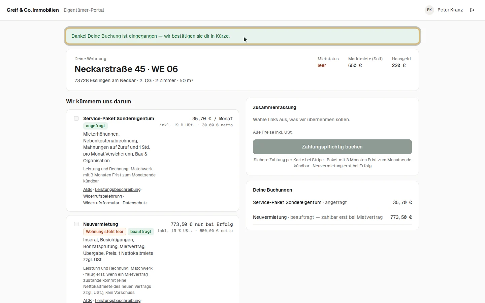Click Greif & Co. Immobilien logo text
Viewport: 485px width, 303px height.
(33, 10)
